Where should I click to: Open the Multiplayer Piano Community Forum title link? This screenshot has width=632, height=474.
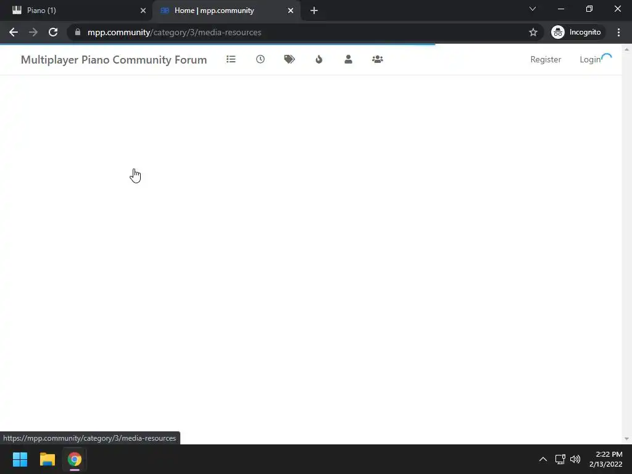coord(114,60)
